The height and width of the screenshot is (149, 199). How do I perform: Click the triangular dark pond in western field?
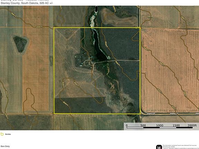(x=20, y=44)
